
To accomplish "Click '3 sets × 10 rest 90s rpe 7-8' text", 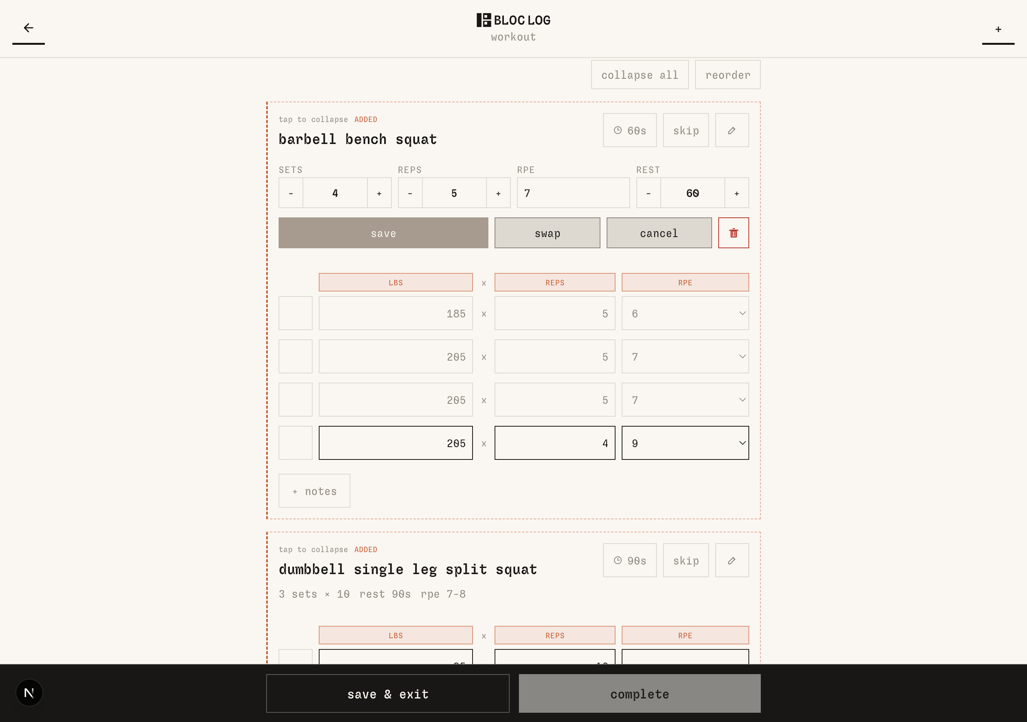I will point(372,594).
